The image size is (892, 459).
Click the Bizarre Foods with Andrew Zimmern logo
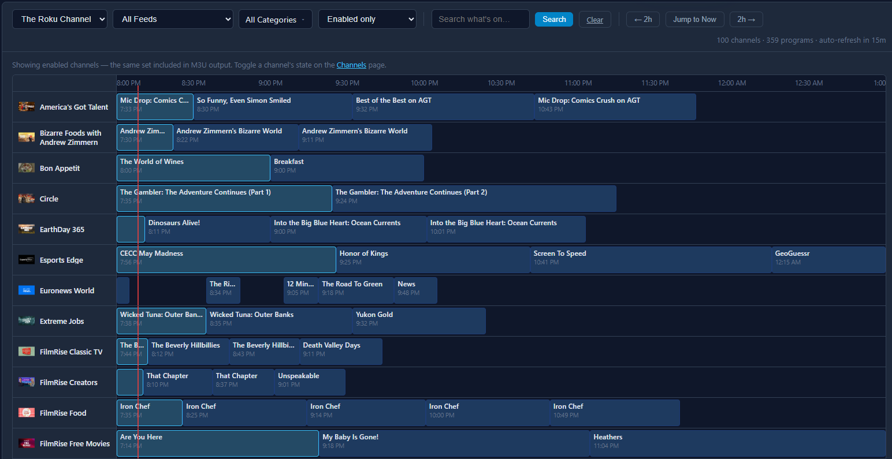coord(27,137)
